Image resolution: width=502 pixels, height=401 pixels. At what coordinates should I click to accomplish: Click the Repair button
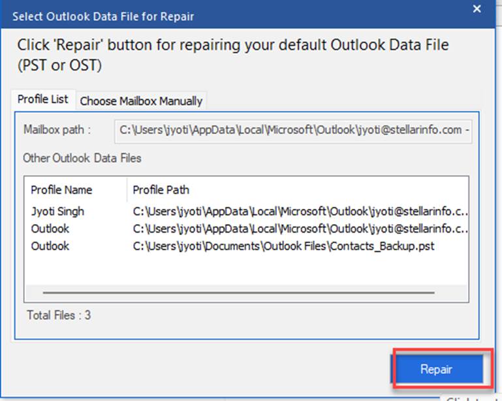[x=437, y=369]
